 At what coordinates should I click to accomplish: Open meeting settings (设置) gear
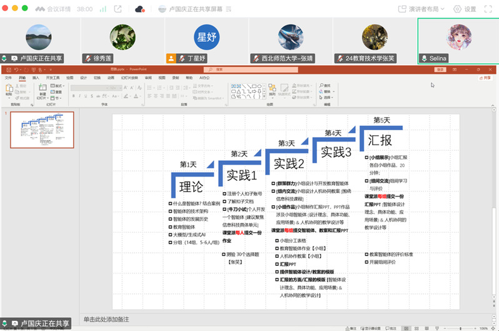pos(465,9)
